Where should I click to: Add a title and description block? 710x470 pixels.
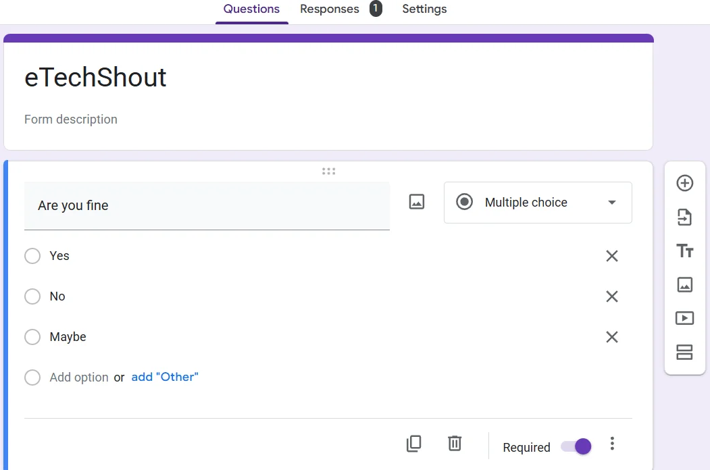coord(684,251)
